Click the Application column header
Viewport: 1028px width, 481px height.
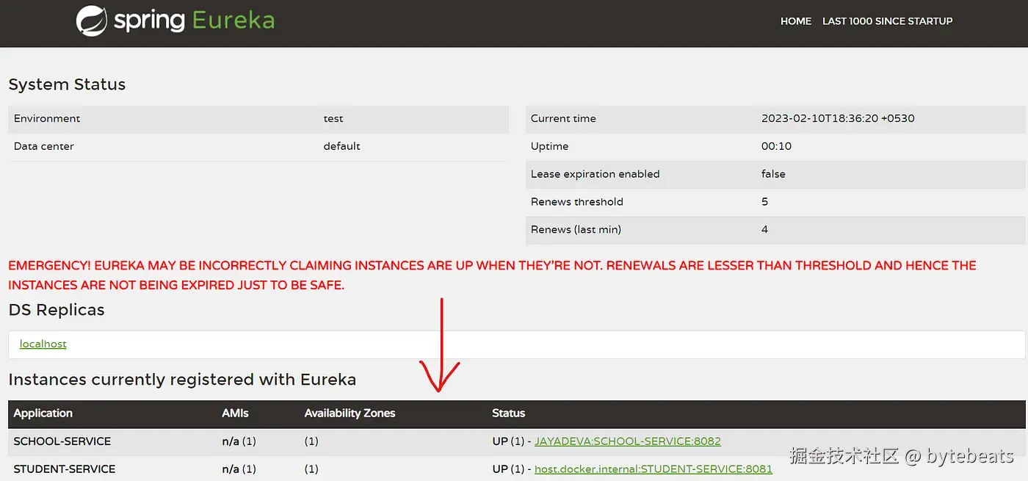43,413
